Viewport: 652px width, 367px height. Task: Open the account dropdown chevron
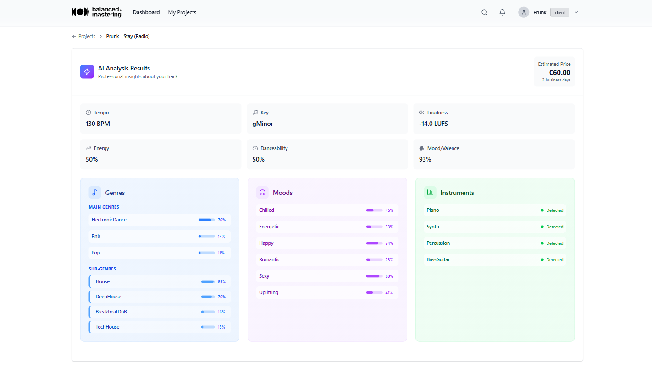pos(576,12)
